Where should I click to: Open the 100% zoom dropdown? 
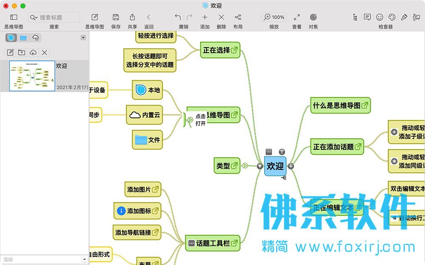point(274,17)
